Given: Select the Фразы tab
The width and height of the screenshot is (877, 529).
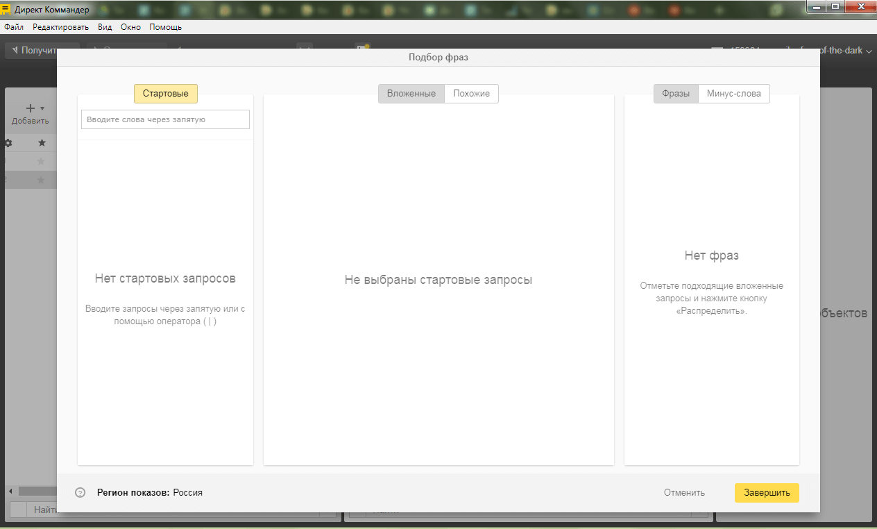Looking at the screenshot, I should (675, 94).
